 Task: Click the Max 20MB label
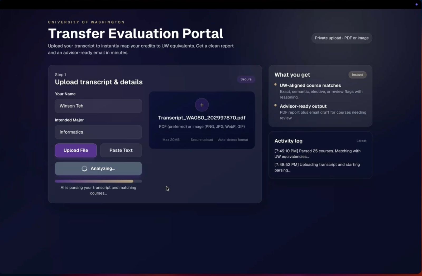pyautogui.click(x=171, y=140)
